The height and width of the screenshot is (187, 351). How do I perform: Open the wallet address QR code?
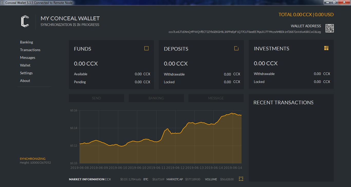[329, 28]
